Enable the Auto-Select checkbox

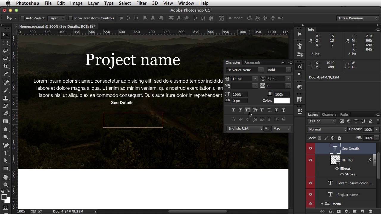click(22, 18)
